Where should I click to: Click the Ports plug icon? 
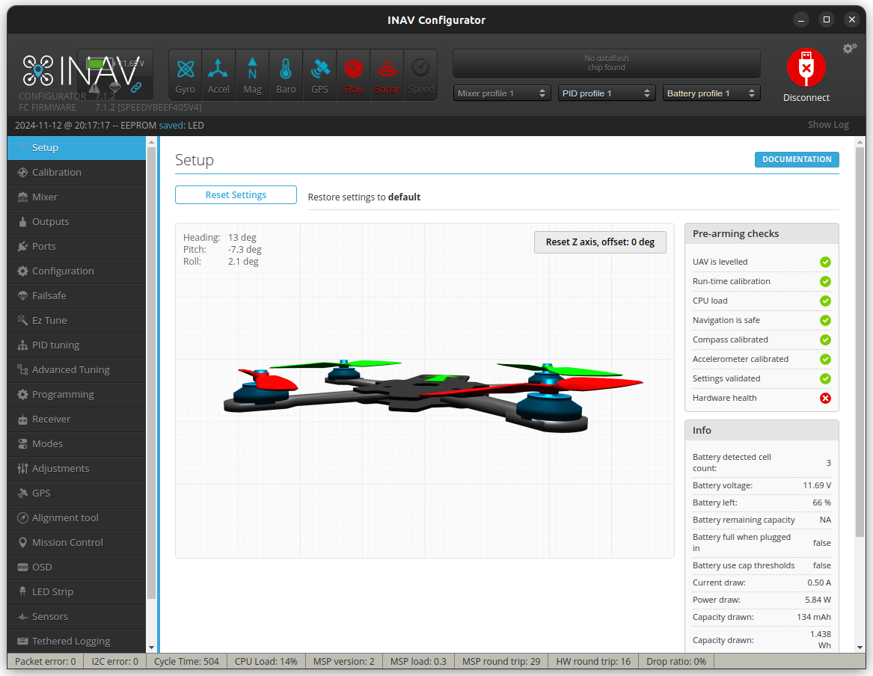click(x=23, y=247)
